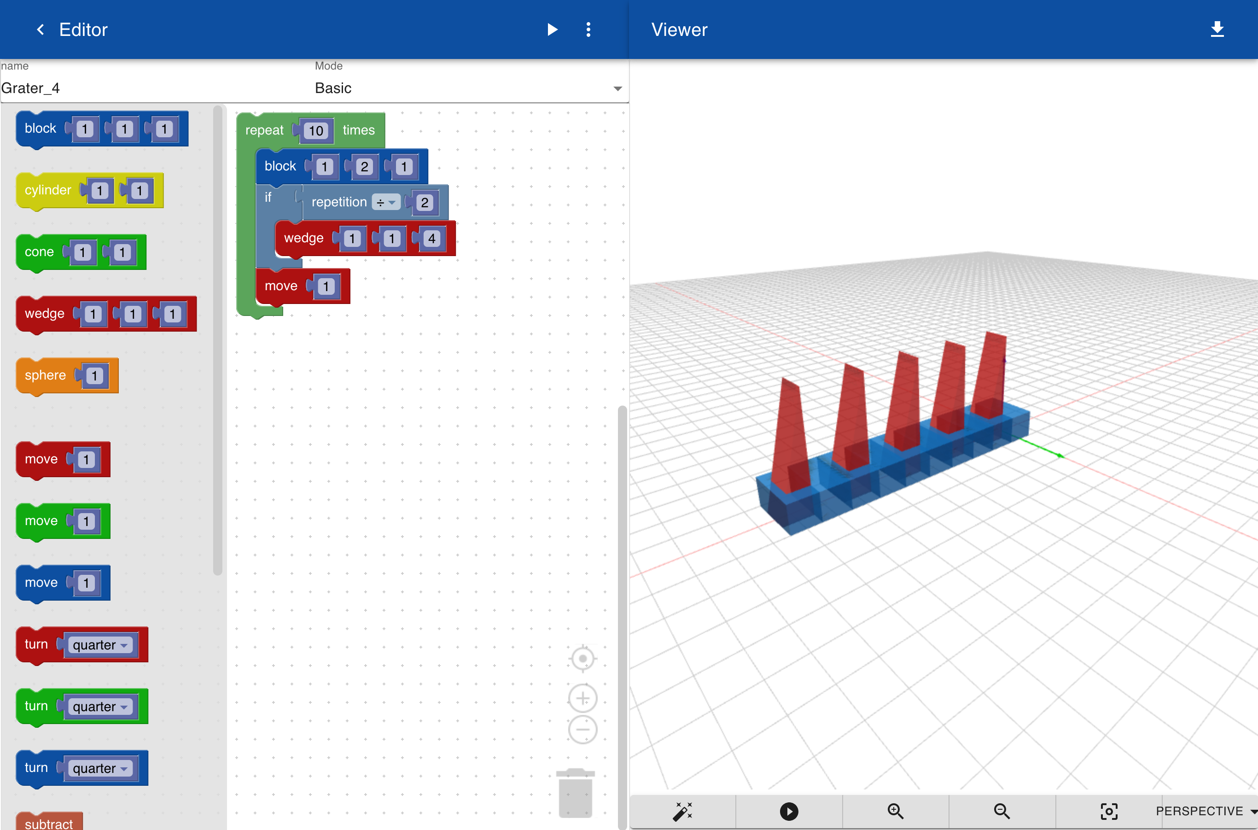Click the magic wand icon in viewer toolbar
This screenshot has height=830, width=1258.
point(682,811)
